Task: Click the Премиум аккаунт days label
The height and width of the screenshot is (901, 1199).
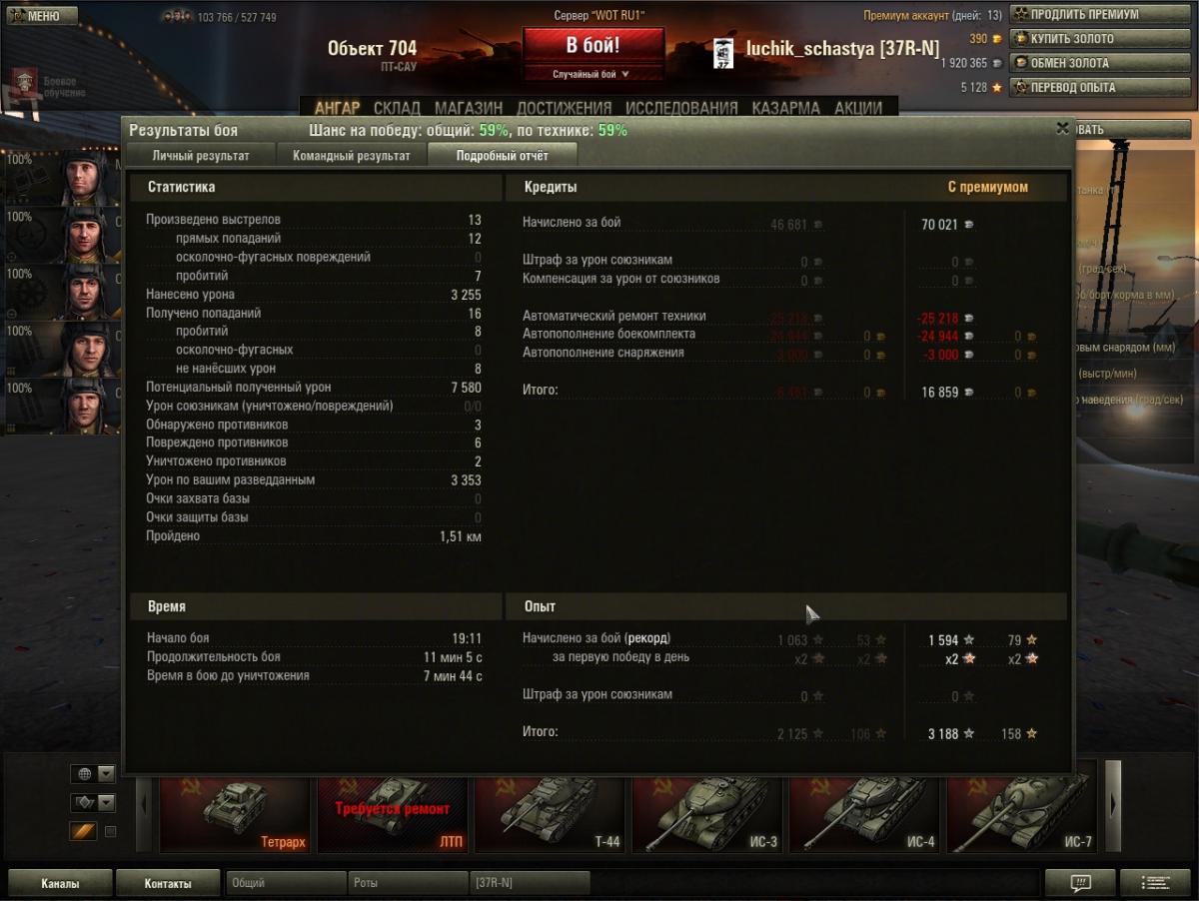Action: point(932,15)
